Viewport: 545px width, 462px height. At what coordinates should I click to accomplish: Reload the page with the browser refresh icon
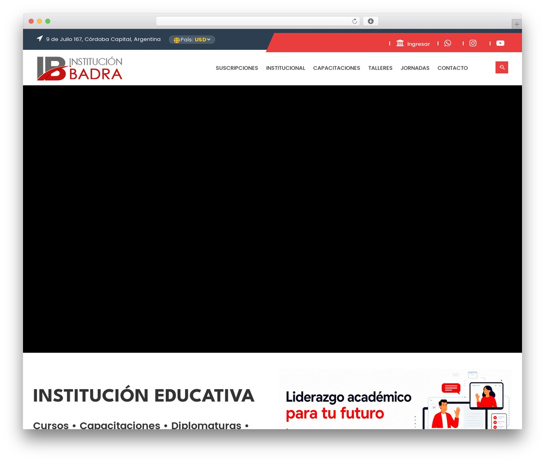[355, 21]
